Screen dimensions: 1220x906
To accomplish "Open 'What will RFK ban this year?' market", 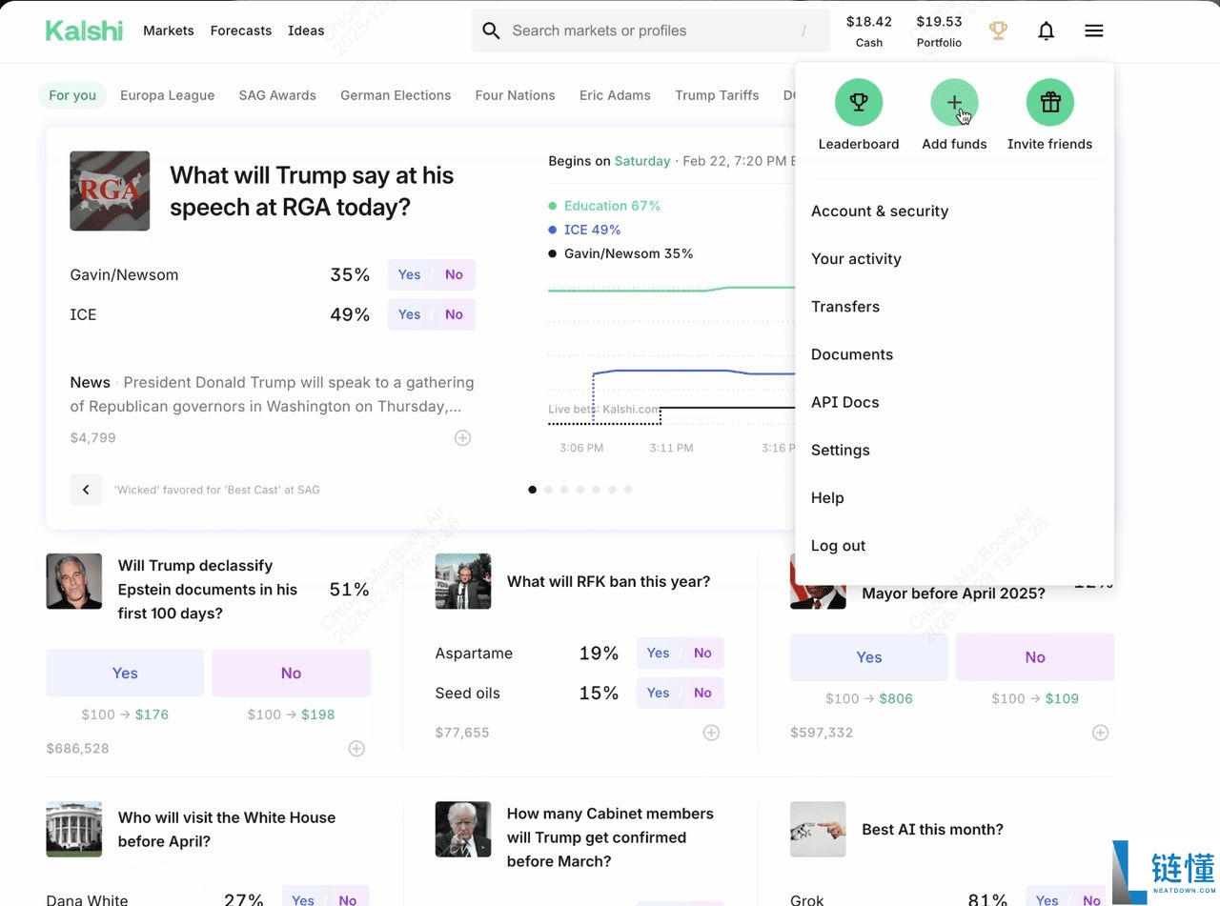I will (608, 581).
